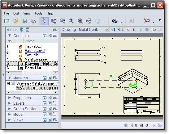Expand the Layers palette
Viewport: 169px width, 134px height.
pyautogui.click(x=10, y=103)
